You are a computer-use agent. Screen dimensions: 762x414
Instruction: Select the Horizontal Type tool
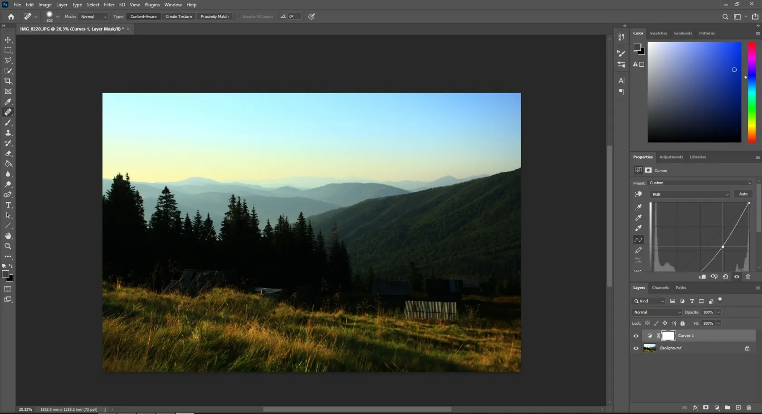pyautogui.click(x=8, y=205)
